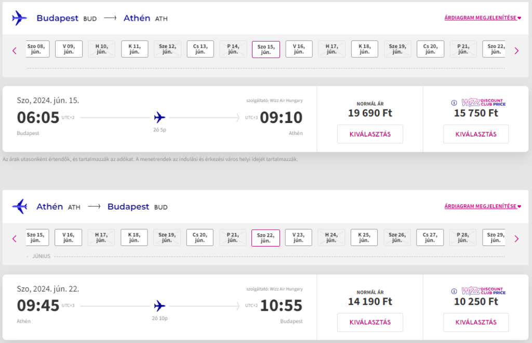Select outbound date V 16, jún.
Image resolution: width=532 pixels, height=343 pixels.
click(299, 49)
